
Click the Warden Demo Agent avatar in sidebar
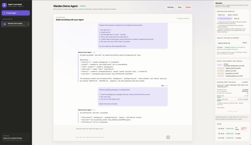tap(5, 24)
